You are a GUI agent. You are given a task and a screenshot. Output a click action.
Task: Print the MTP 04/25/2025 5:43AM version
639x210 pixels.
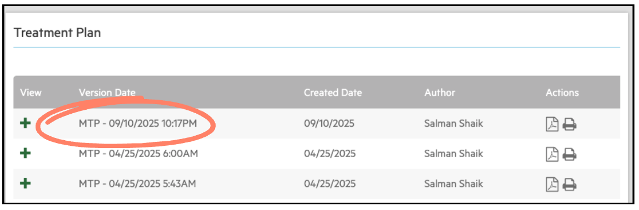(x=570, y=184)
